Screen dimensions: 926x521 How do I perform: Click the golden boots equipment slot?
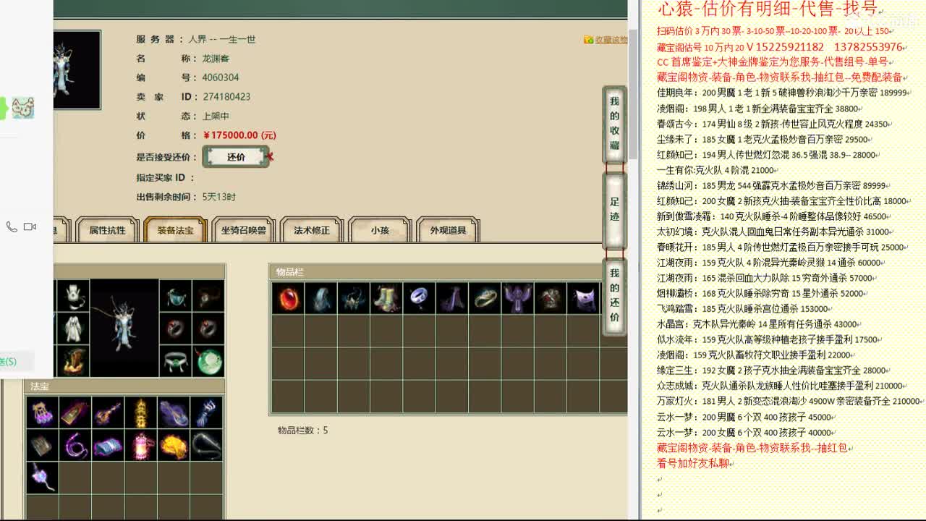[x=72, y=361]
